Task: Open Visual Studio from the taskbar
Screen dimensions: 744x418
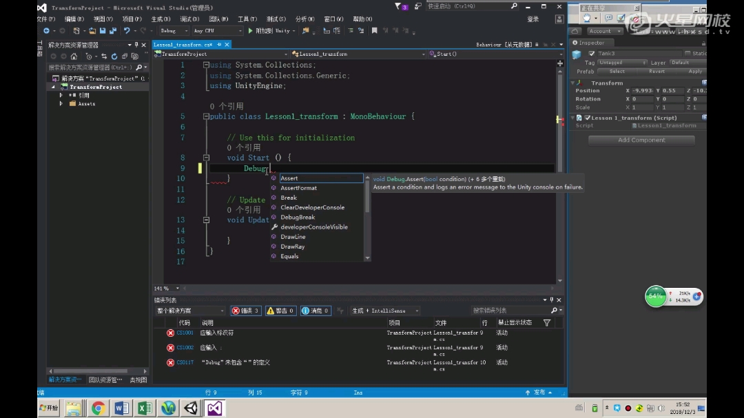Action: (214, 408)
